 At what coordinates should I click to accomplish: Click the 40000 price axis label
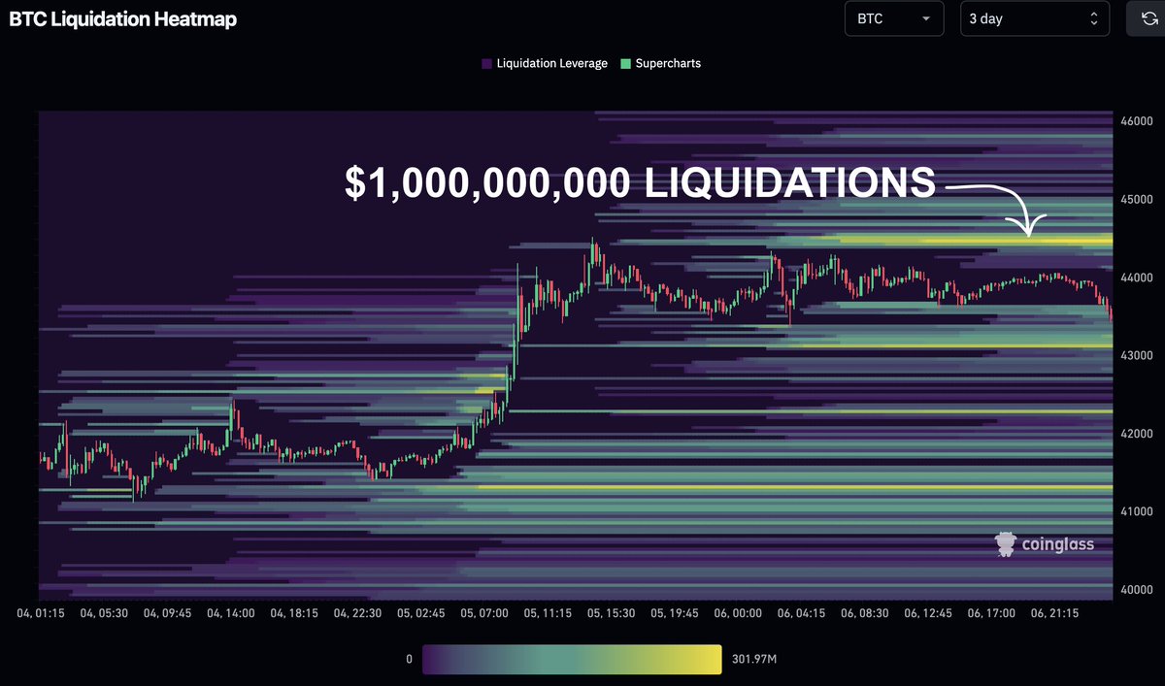point(1136,589)
